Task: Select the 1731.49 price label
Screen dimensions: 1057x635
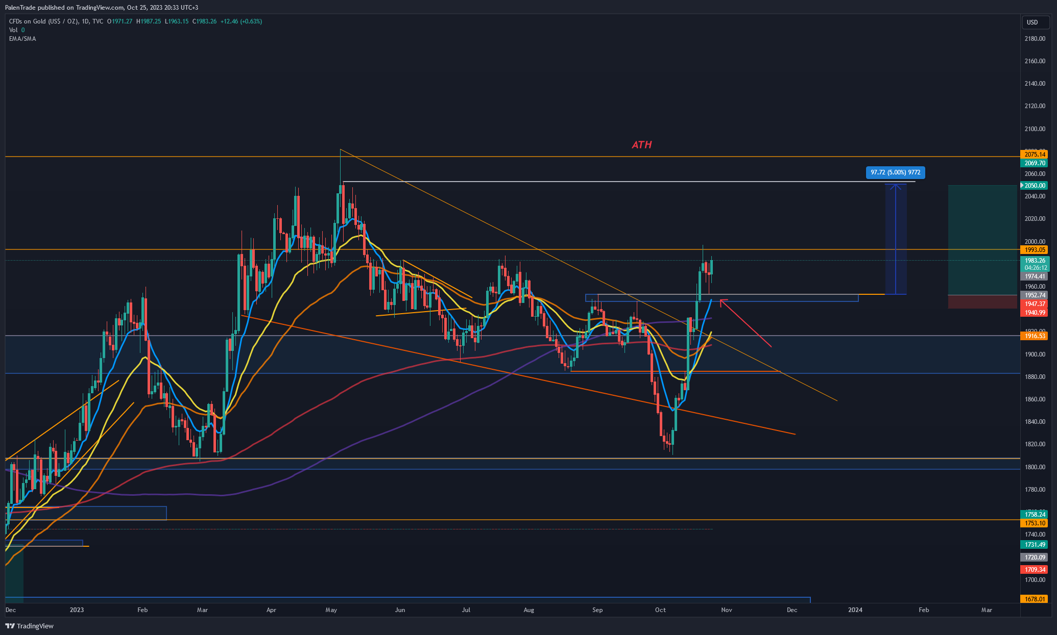Action: 1035,545
